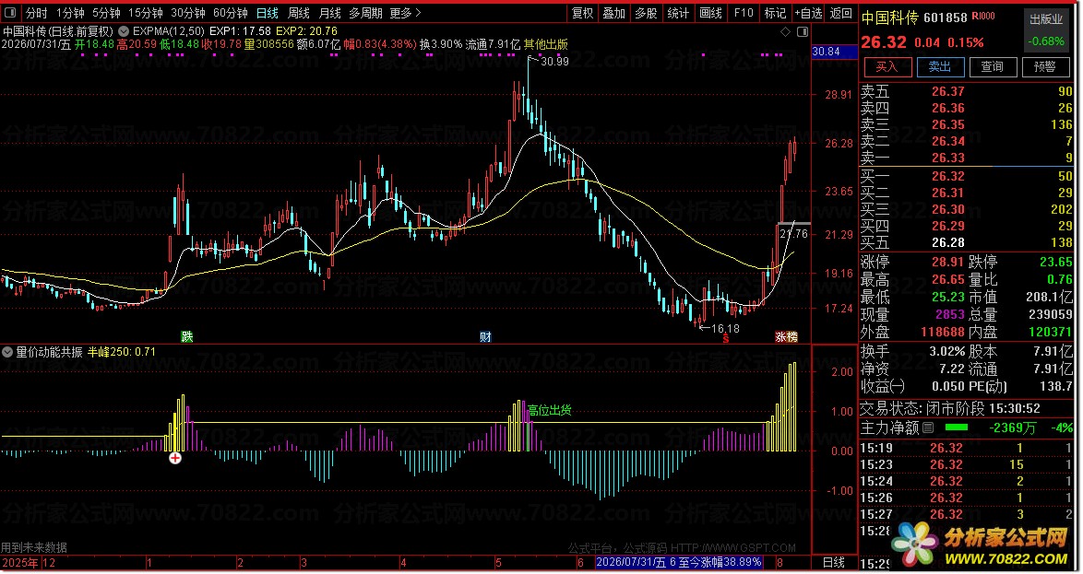Click the 15:19 tick trade row
The image size is (1083, 574).
[967, 448]
